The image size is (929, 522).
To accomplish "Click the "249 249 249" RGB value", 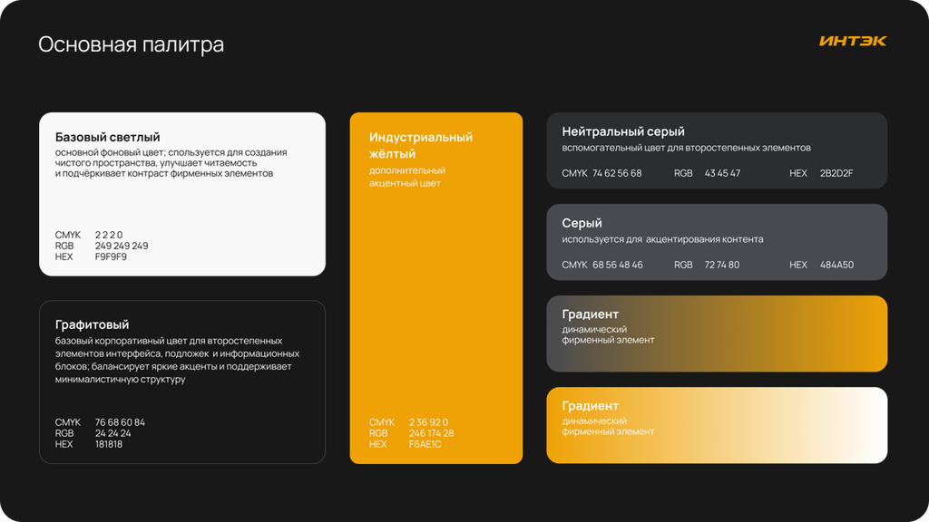I will coord(122,246).
